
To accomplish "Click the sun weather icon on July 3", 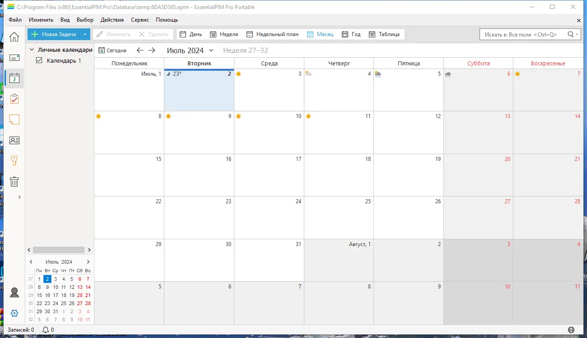I will click(238, 74).
